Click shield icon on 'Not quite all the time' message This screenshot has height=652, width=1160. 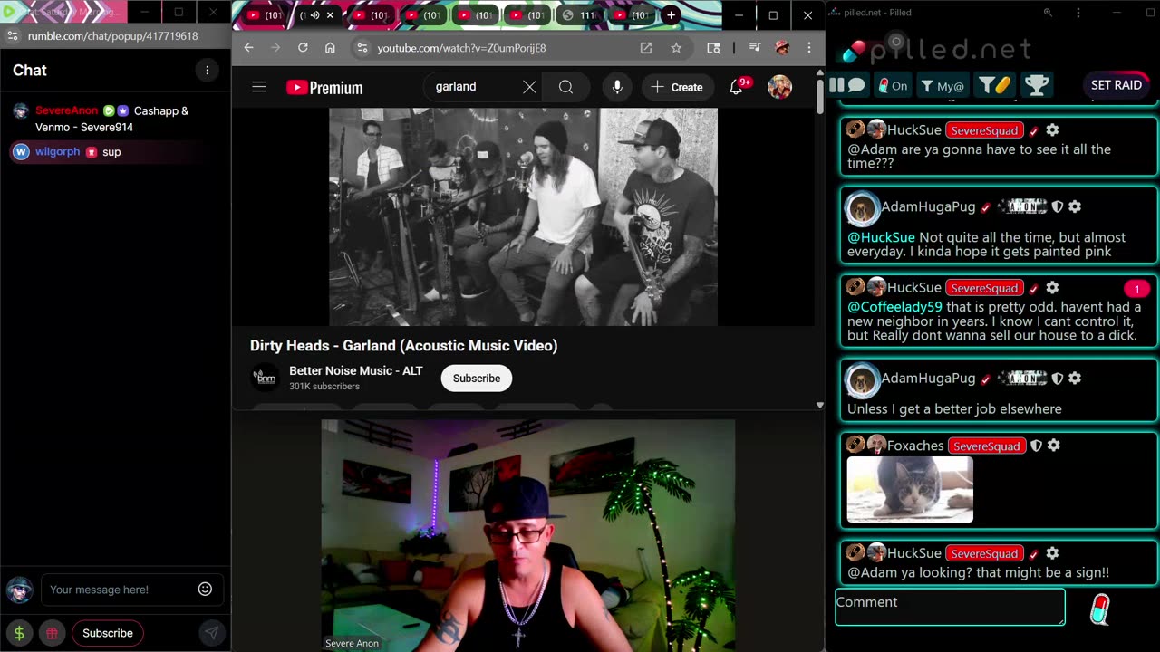(1057, 206)
